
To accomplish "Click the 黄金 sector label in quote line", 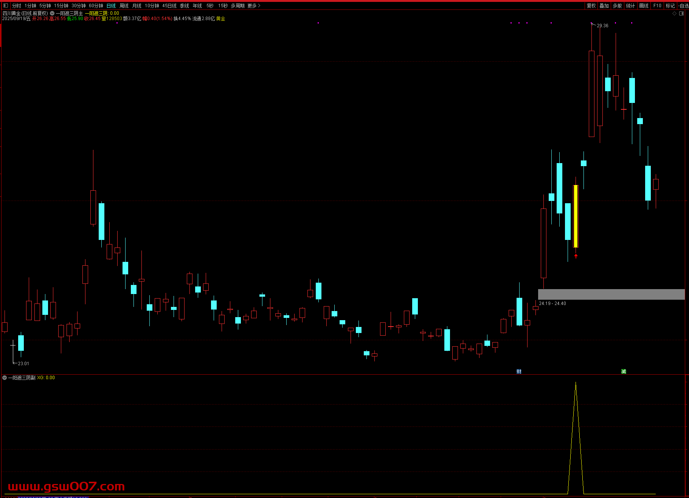I will (x=221, y=19).
